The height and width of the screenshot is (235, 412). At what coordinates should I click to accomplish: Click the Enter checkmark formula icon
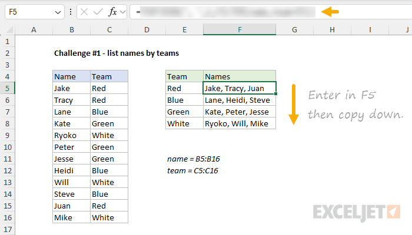pyautogui.click(x=98, y=12)
